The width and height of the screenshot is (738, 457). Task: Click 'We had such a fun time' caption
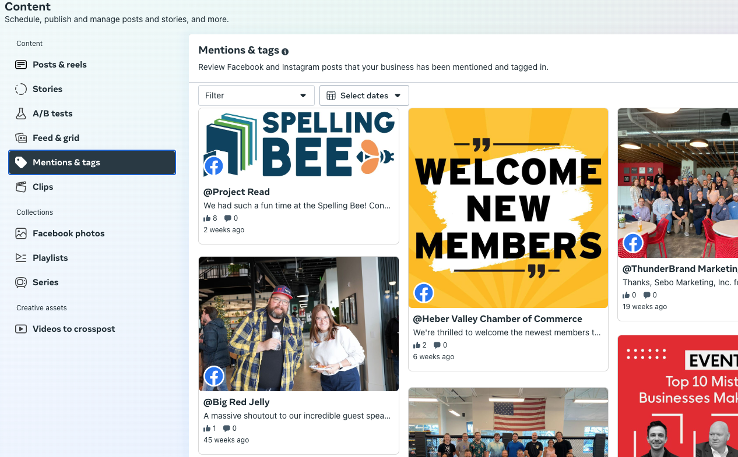point(297,206)
